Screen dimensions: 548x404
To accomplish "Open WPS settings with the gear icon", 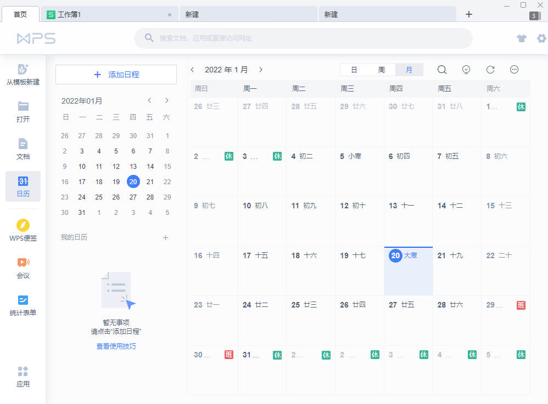I will pos(541,38).
